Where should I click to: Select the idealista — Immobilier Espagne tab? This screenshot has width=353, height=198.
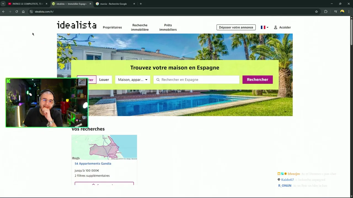click(71, 4)
